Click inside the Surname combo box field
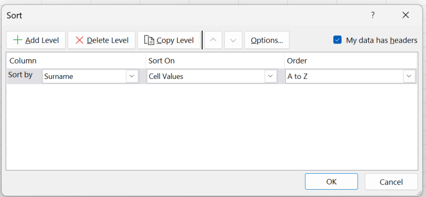Image resolution: width=426 pixels, height=197 pixels. coord(84,76)
